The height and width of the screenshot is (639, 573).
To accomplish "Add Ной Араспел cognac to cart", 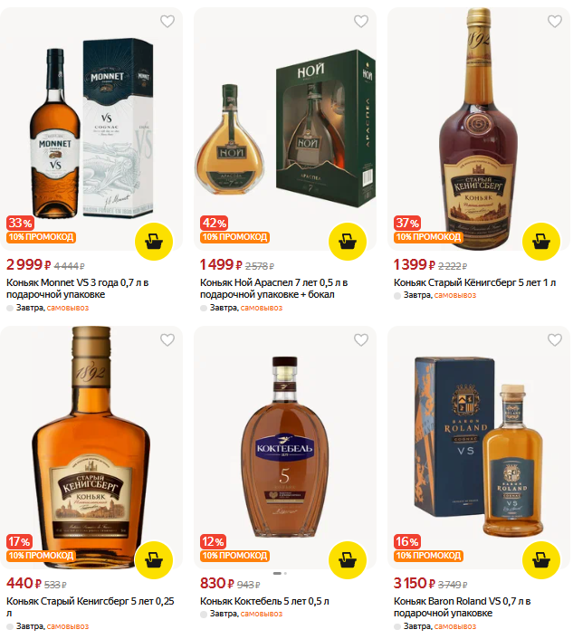I will click(x=348, y=242).
